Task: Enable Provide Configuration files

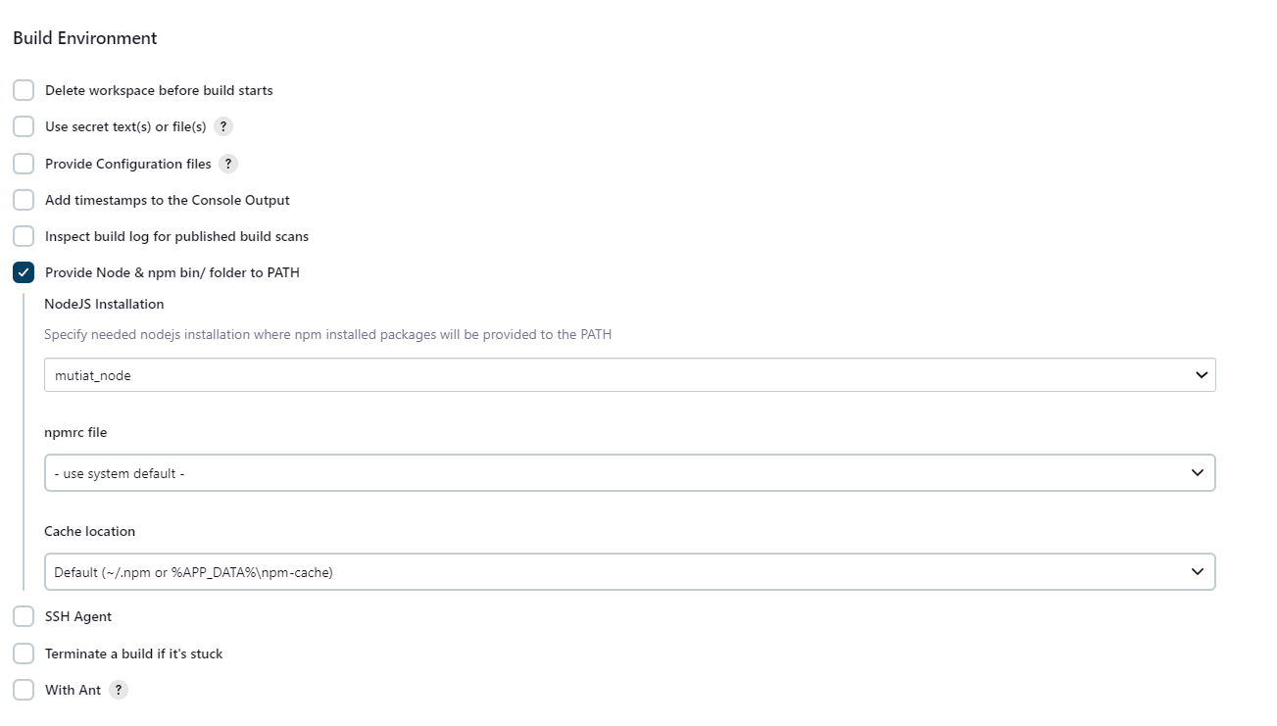Action: (x=24, y=163)
